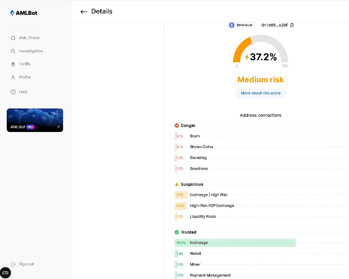This screenshot has width=349, height=279.
Task: Open the Investigation page
Action: coord(27,51)
